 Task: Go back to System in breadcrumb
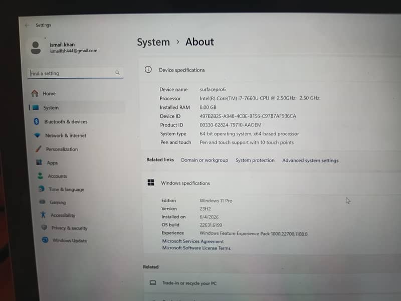click(x=153, y=42)
